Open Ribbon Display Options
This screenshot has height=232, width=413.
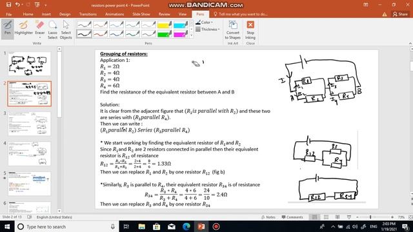tap(366, 5)
